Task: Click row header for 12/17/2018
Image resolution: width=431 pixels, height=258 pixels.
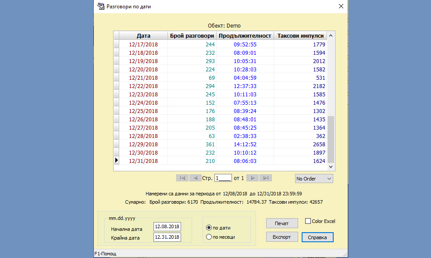Action: click(x=117, y=45)
